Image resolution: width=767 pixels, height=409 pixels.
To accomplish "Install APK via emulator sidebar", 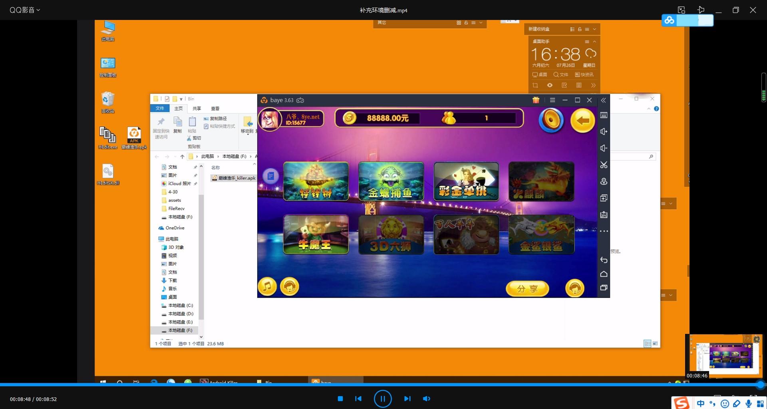I will 604,214.
